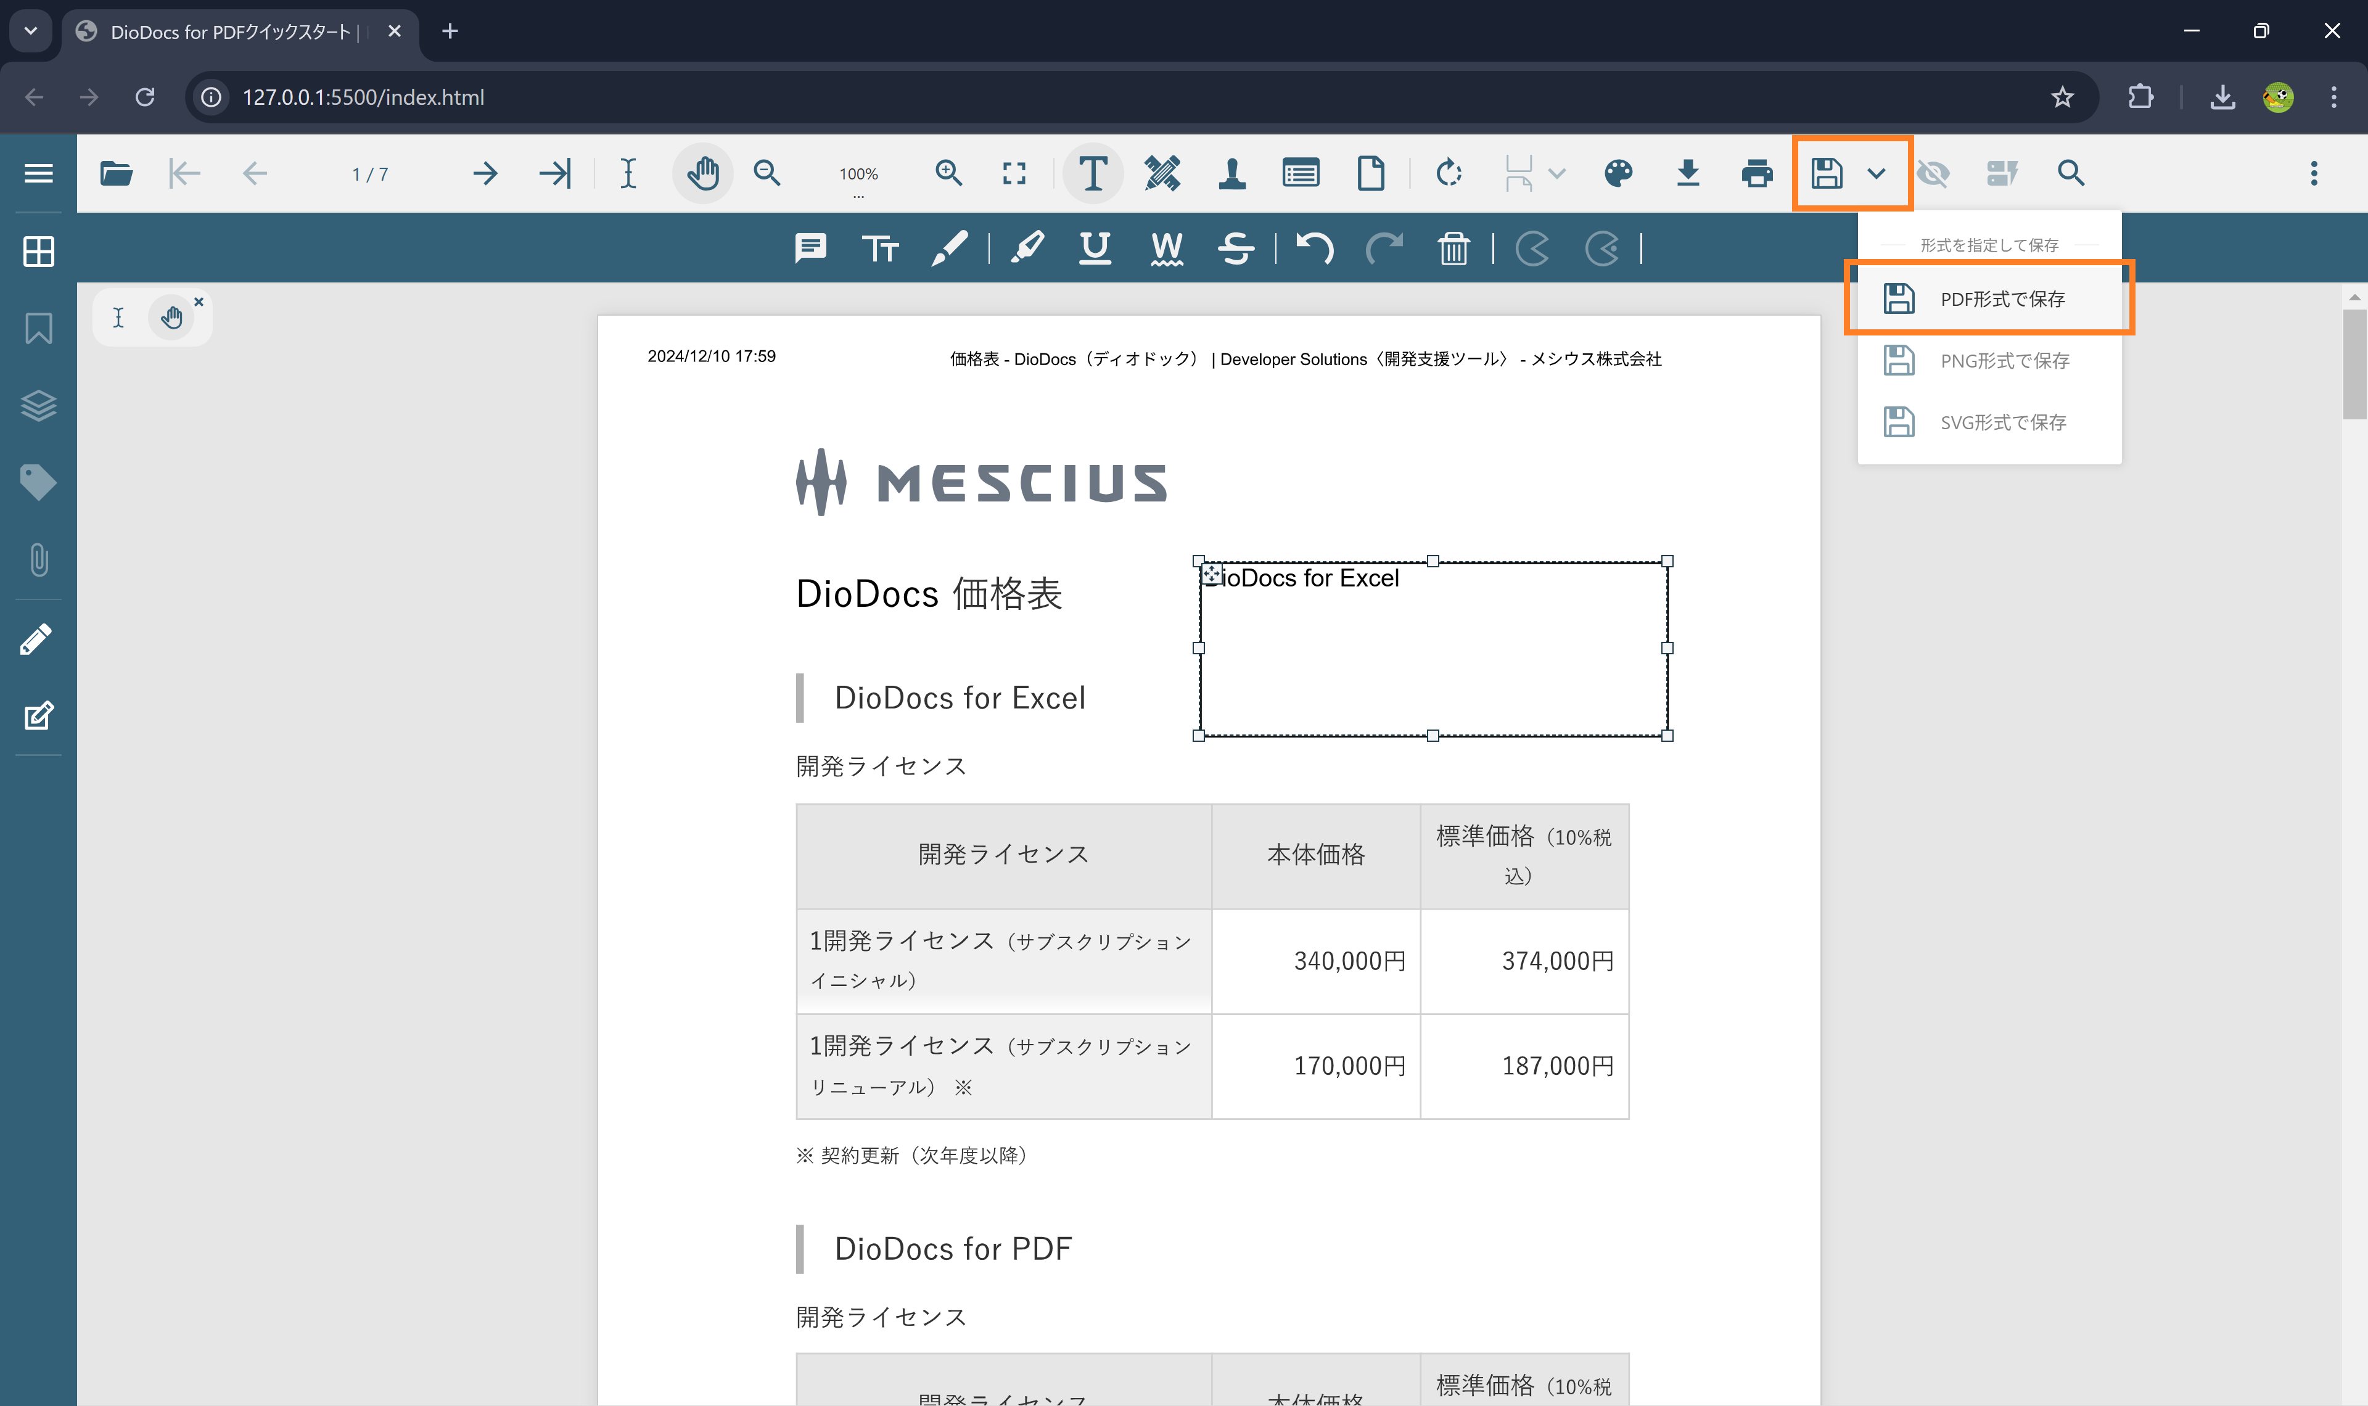
Task: Redo the annotation change
Action: (x=1384, y=249)
